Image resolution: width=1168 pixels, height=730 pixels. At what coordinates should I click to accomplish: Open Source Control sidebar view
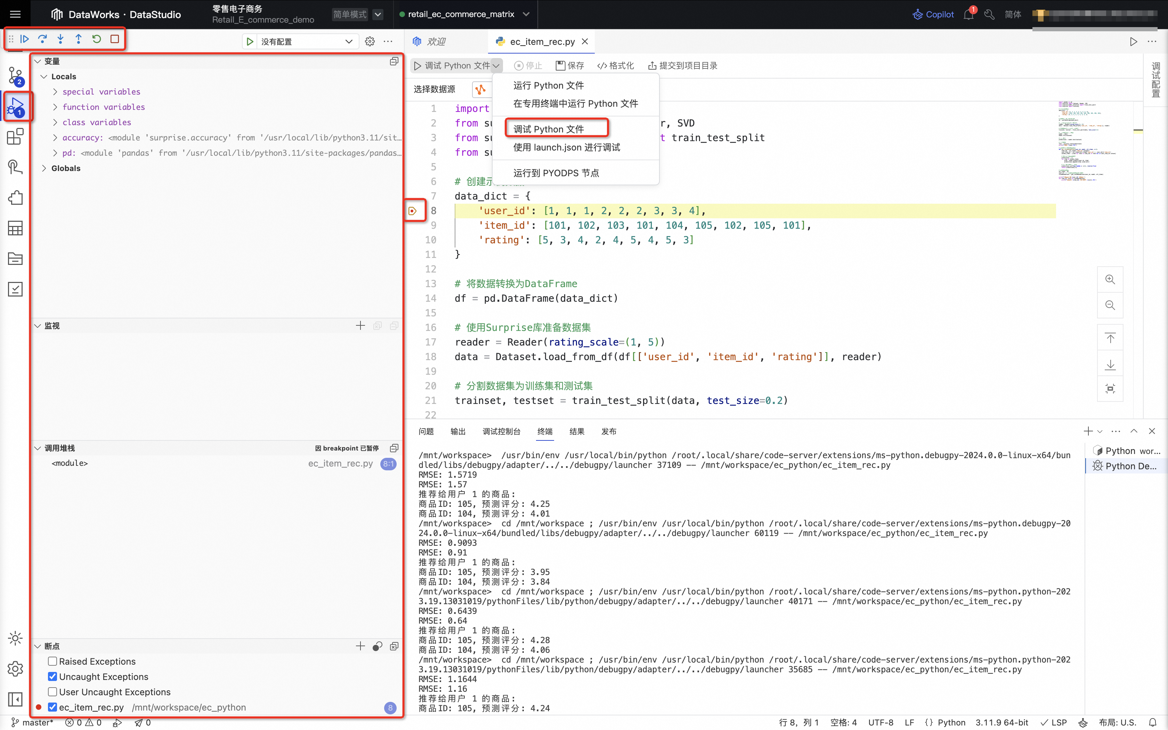pyautogui.click(x=15, y=76)
